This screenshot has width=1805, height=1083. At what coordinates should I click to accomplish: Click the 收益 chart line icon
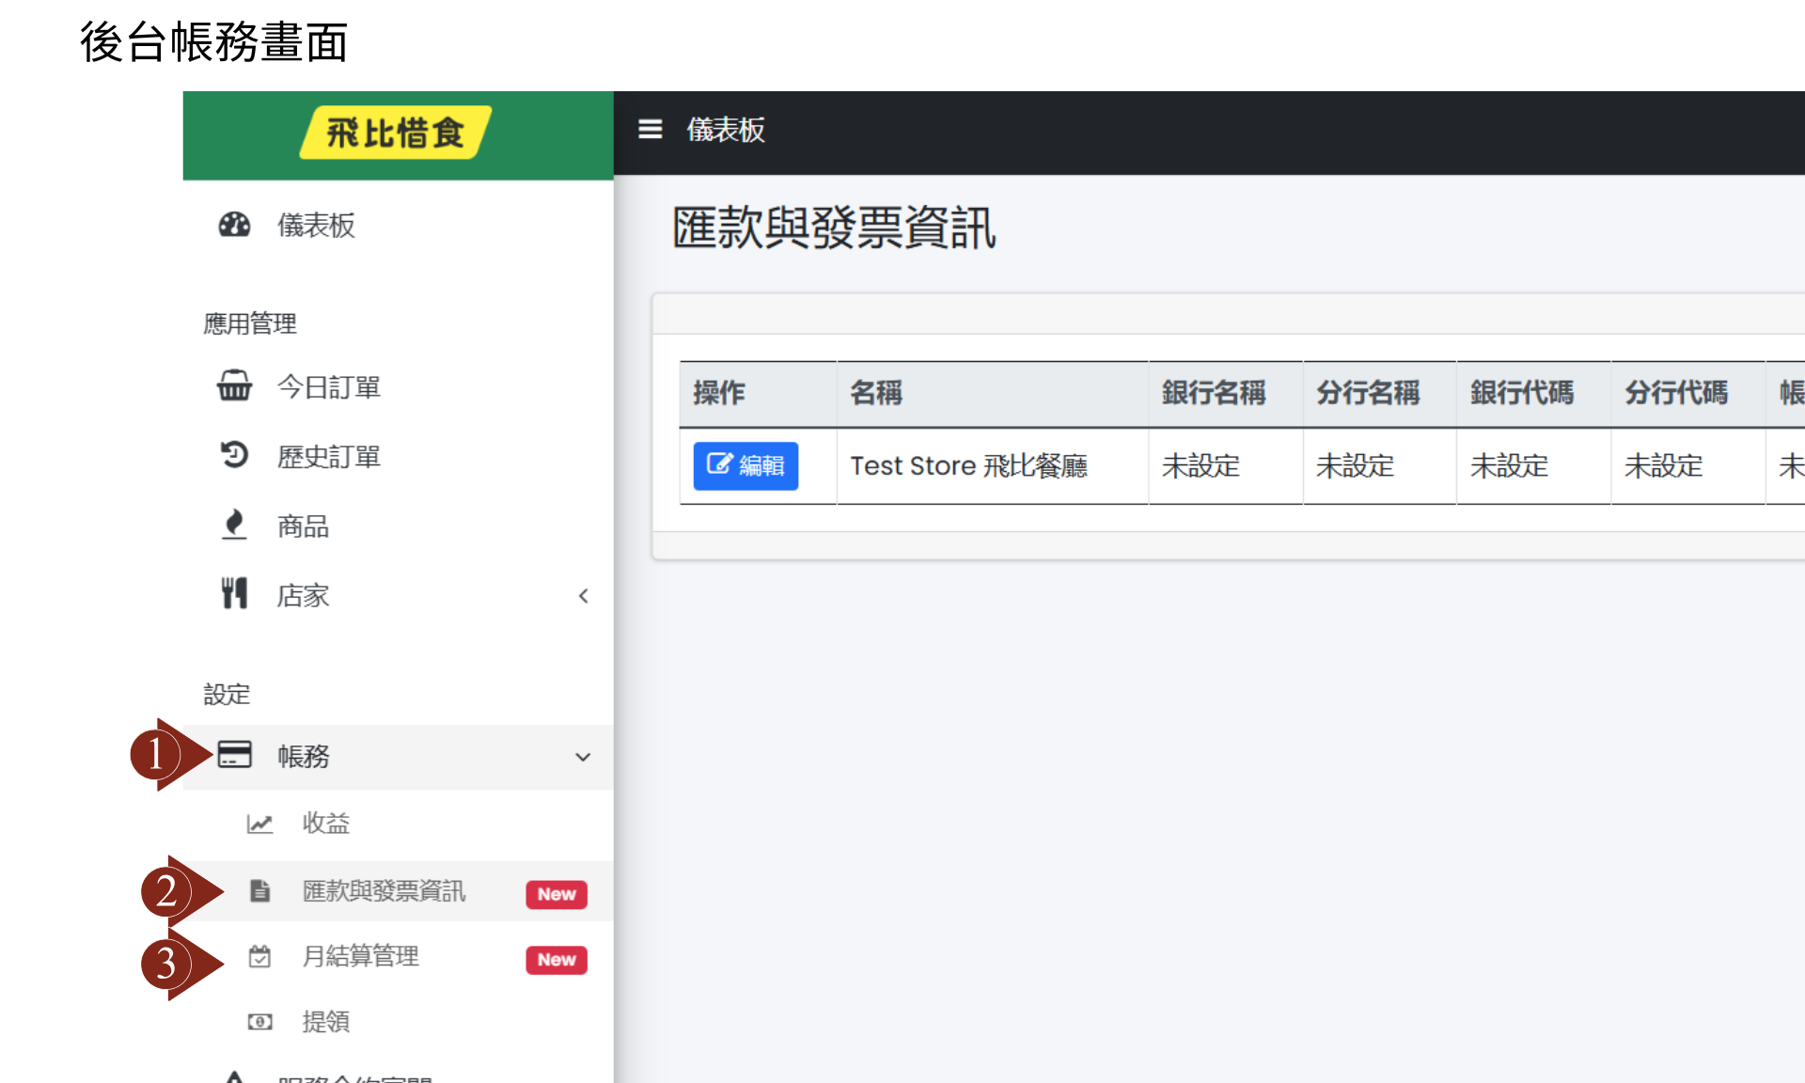click(259, 824)
